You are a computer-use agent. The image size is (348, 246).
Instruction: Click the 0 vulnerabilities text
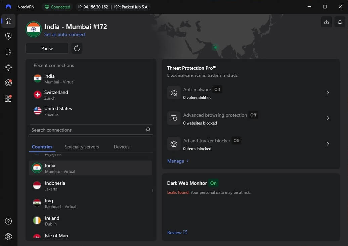click(197, 97)
